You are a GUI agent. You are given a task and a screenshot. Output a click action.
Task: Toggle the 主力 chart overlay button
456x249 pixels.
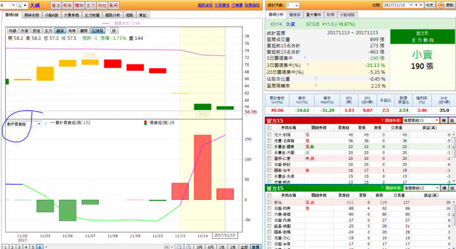tap(48, 30)
